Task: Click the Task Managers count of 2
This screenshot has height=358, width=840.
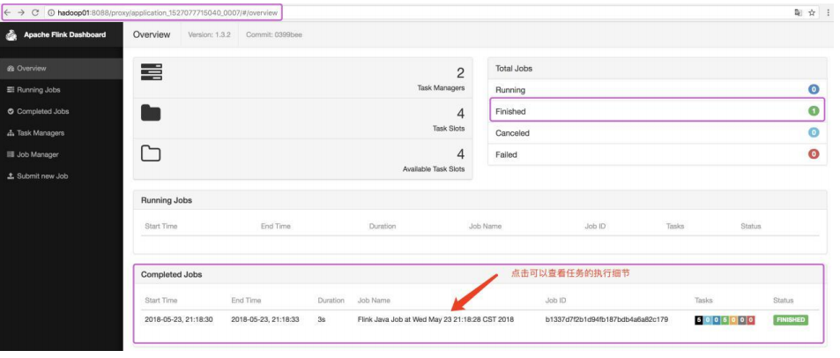Action: 460,73
